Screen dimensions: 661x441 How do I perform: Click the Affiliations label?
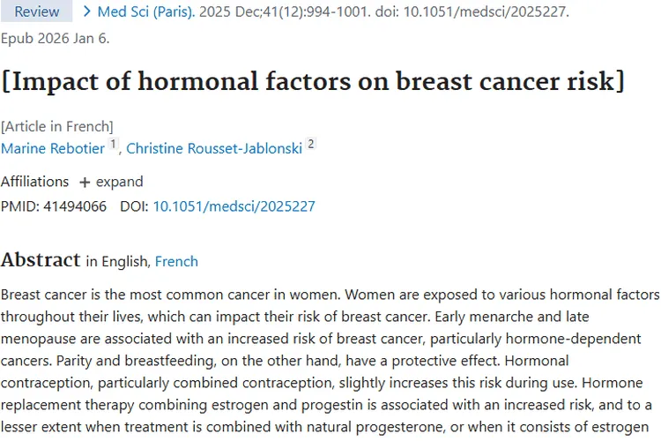pos(35,182)
